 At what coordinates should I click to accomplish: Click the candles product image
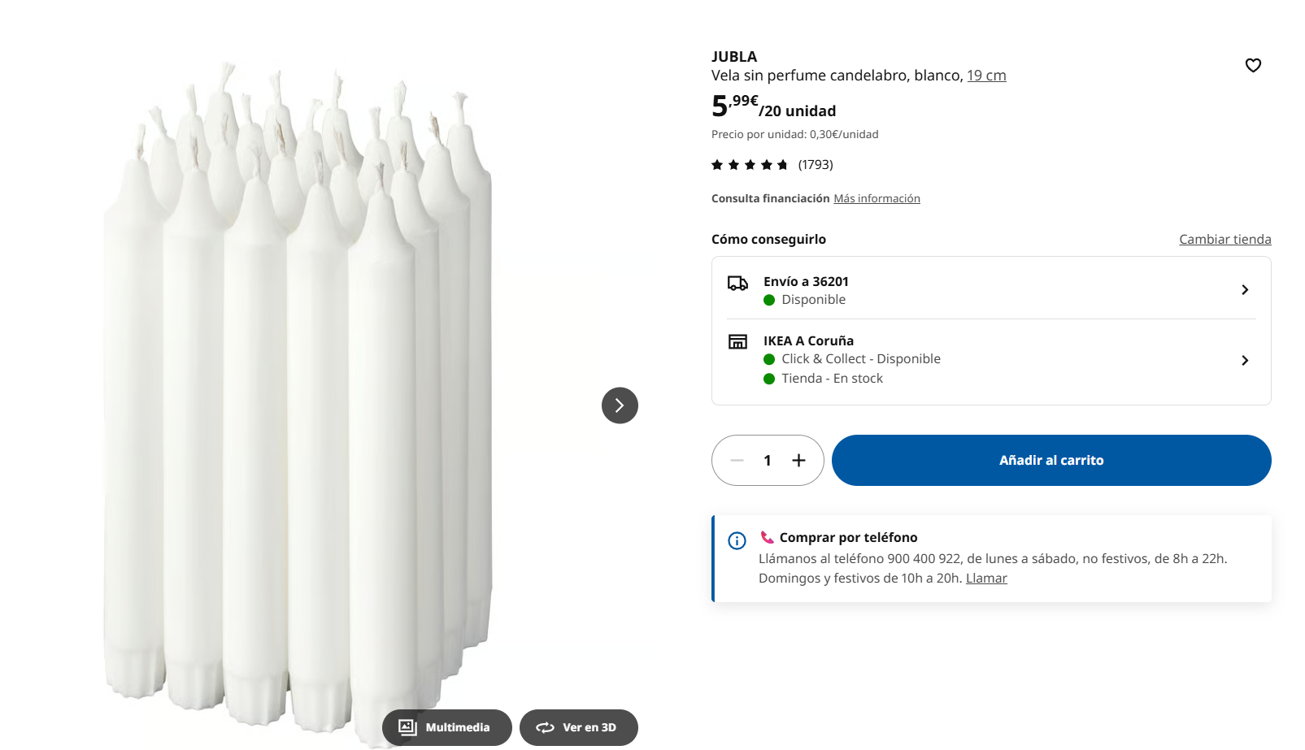pyautogui.click(x=297, y=390)
